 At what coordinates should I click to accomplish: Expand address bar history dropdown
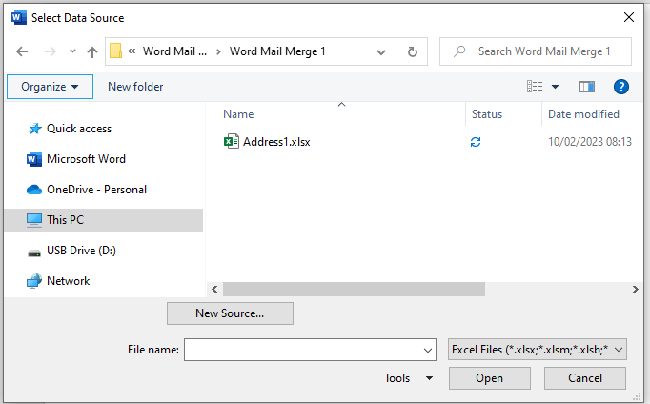[381, 51]
